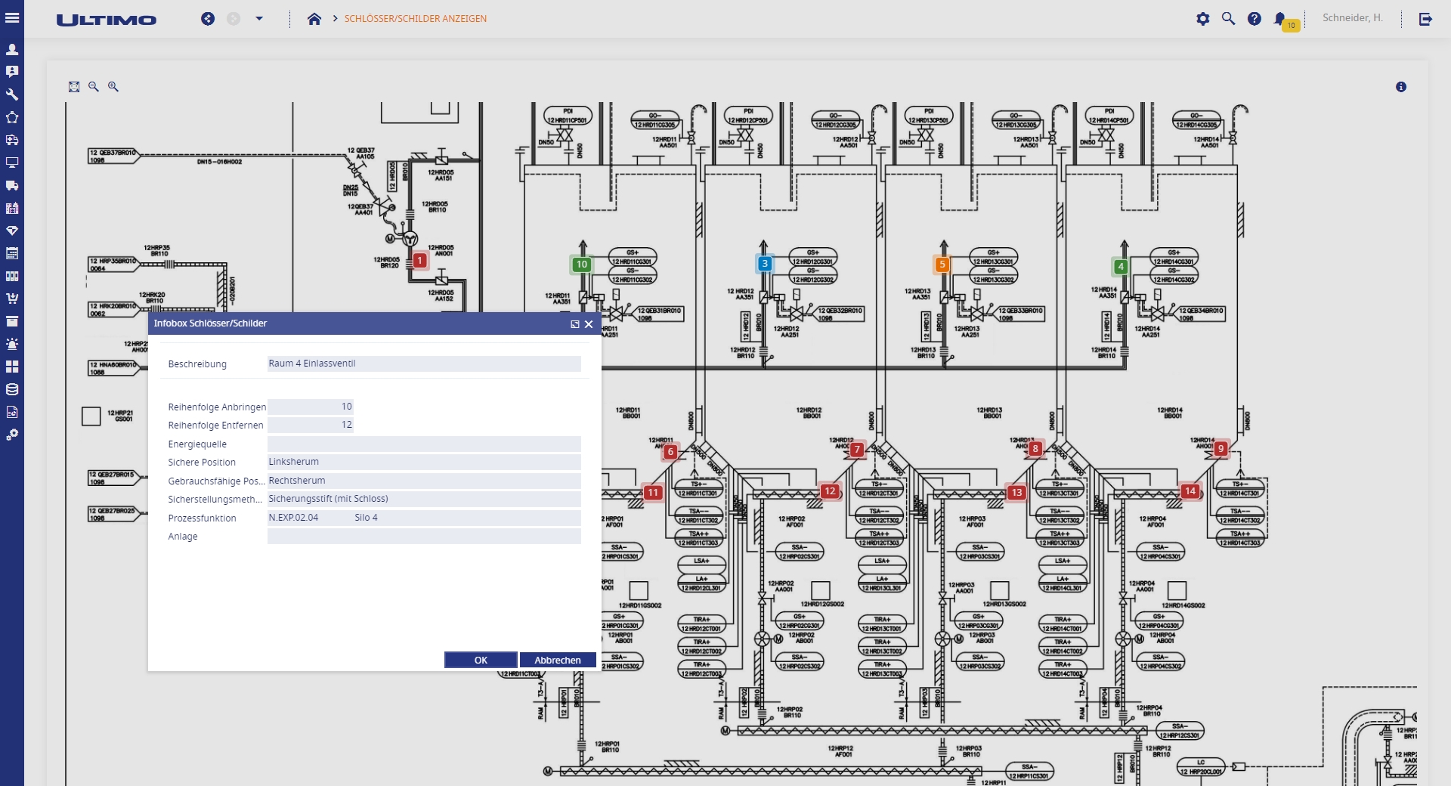The height and width of the screenshot is (786, 1451).
Task: Open the report document sidebar icon
Action: click(x=12, y=412)
